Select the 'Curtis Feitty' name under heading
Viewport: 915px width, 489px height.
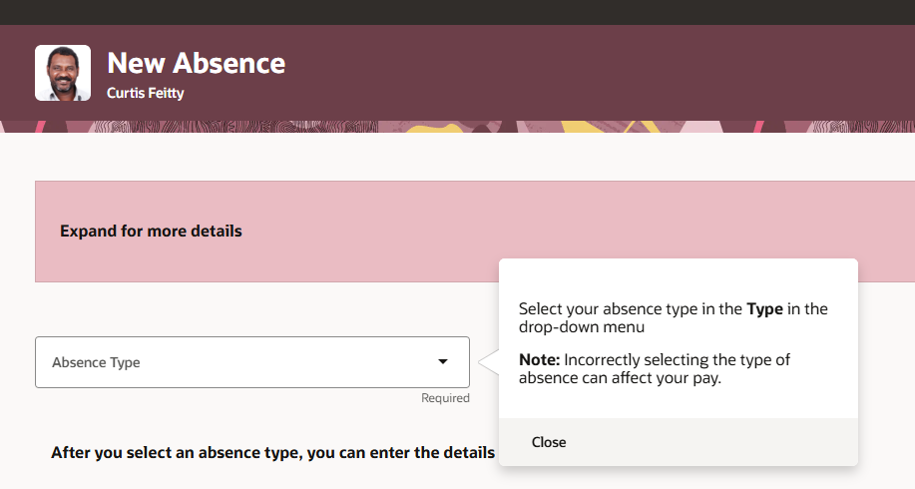click(x=146, y=93)
